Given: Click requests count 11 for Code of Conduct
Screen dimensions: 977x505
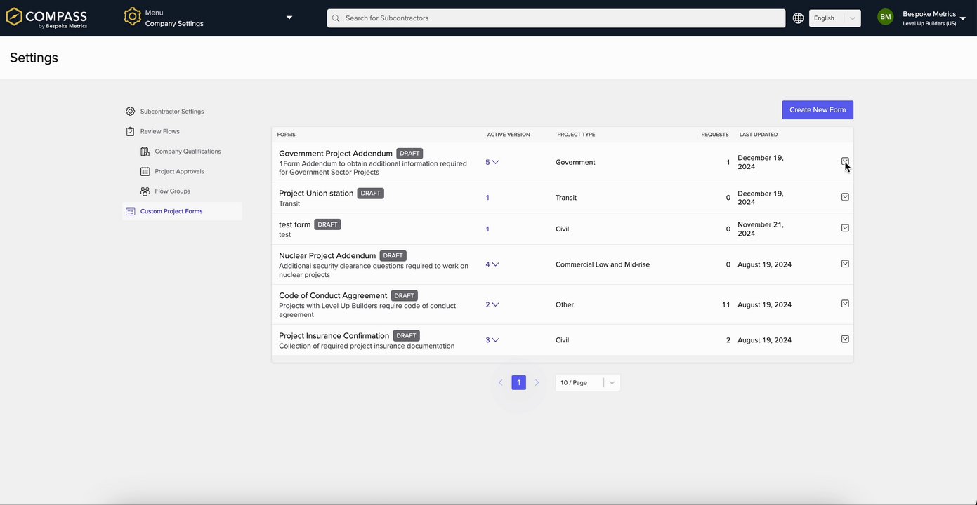Looking at the screenshot, I should [726, 304].
